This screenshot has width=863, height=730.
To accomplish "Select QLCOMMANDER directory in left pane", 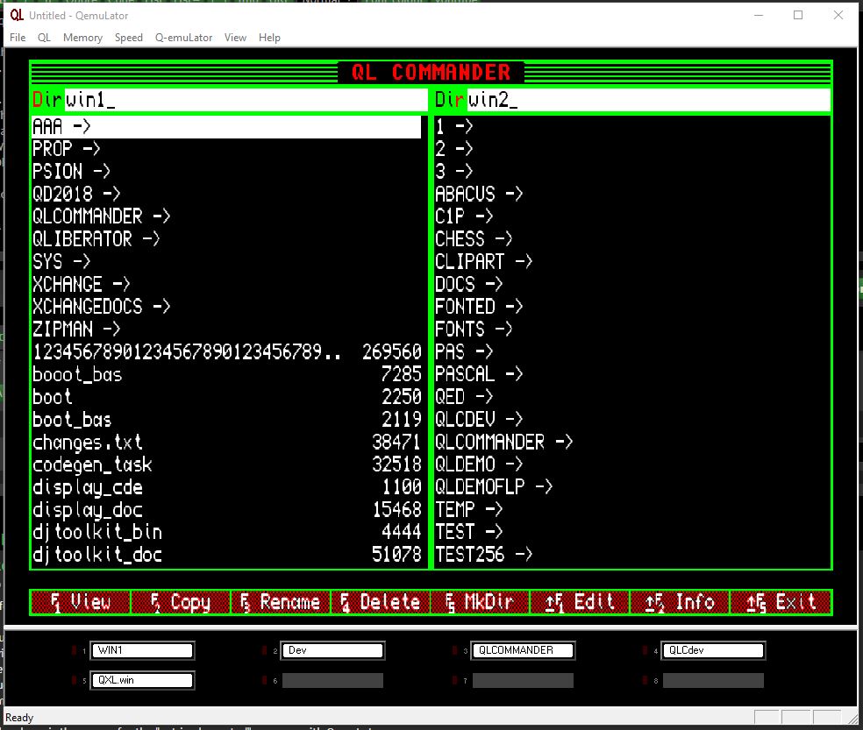I will [226, 216].
